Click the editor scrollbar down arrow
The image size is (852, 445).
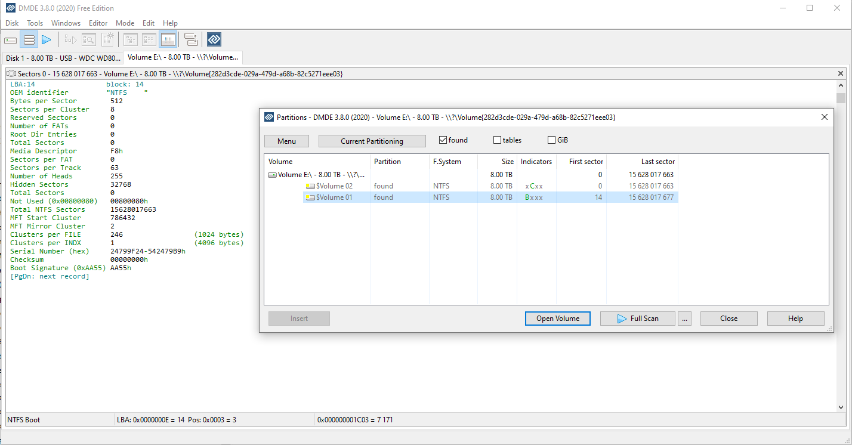point(841,407)
